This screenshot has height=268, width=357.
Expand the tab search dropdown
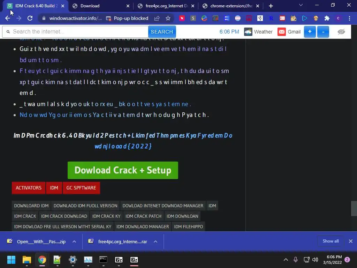tap(301, 5)
